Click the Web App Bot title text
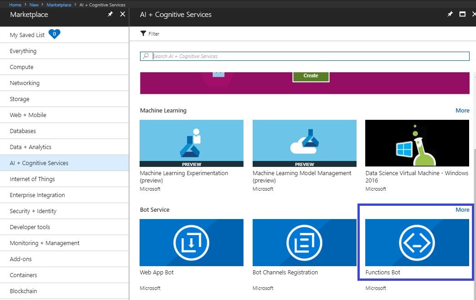This screenshot has height=300, width=476. point(157,273)
